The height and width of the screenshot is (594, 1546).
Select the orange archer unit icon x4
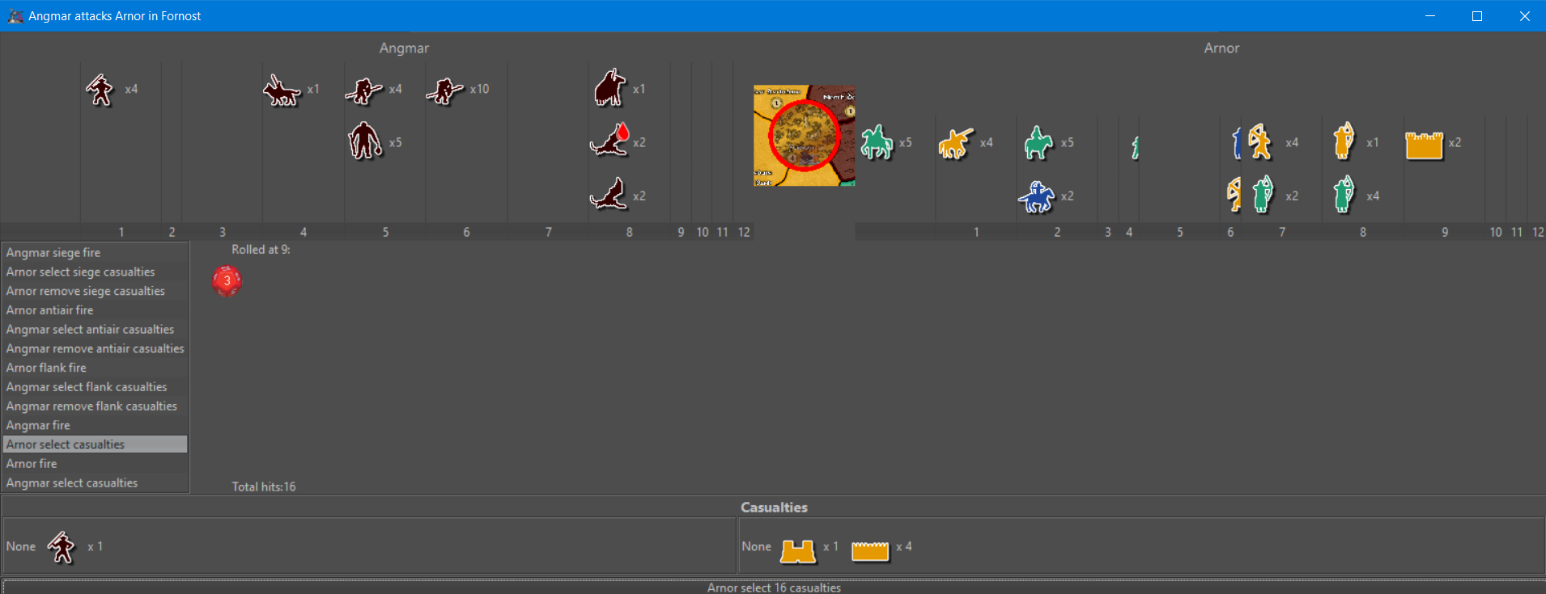1259,142
